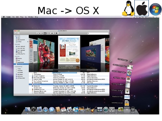Select Canoe Fun.jpg file row

click(x=69, y=83)
